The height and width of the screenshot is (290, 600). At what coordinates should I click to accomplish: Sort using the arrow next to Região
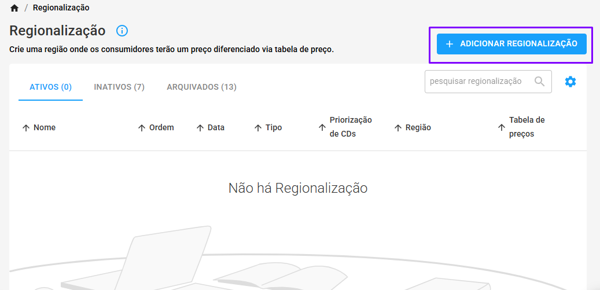tap(398, 128)
